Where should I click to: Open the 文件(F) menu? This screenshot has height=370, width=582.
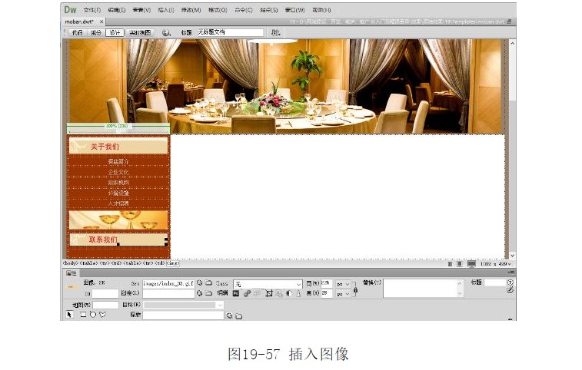click(x=91, y=10)
